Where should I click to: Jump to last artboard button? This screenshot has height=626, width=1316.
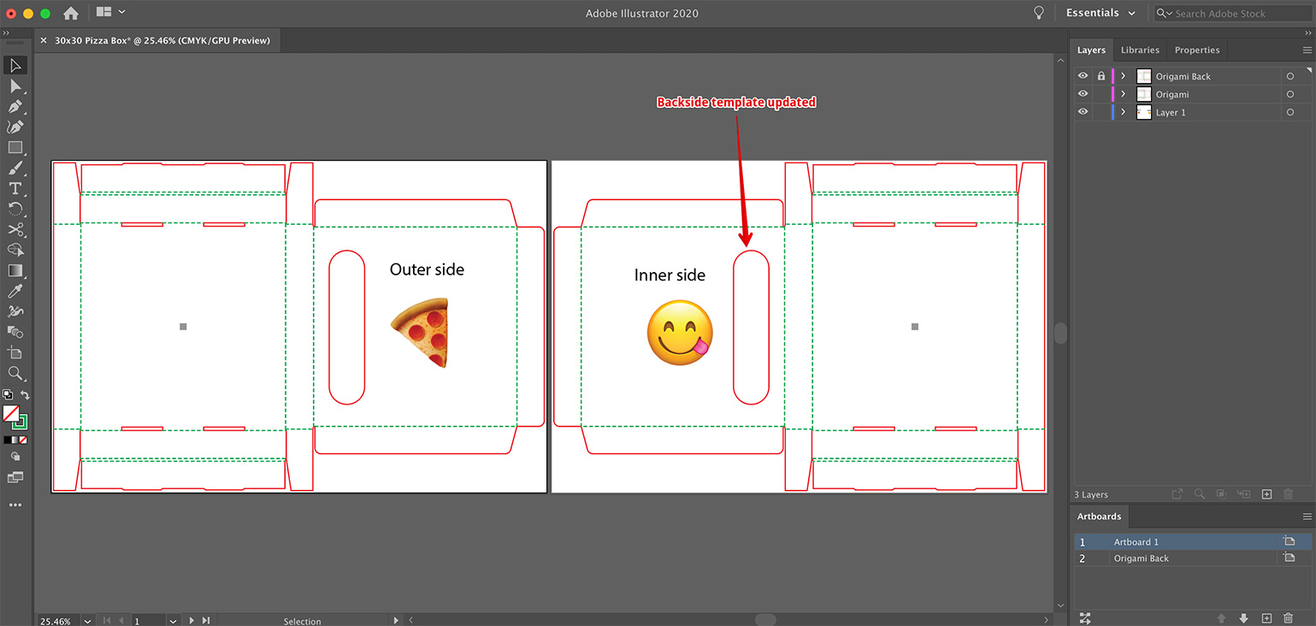[205, 621]
